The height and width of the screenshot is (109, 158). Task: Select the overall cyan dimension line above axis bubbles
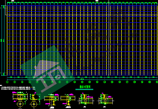point(82,80)
